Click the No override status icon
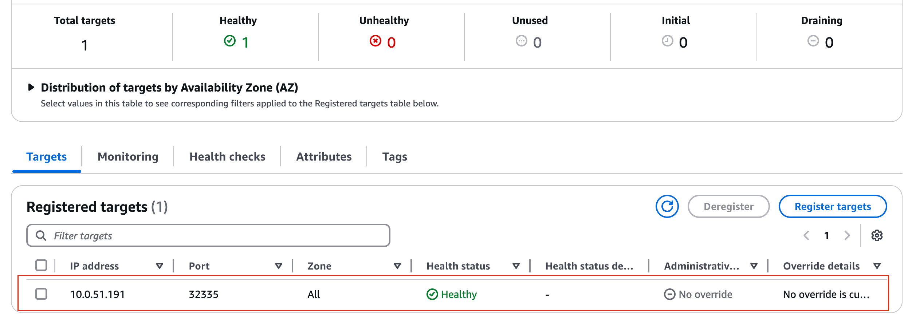This screenshot has width=912, height=332. [x=669, y=294]
